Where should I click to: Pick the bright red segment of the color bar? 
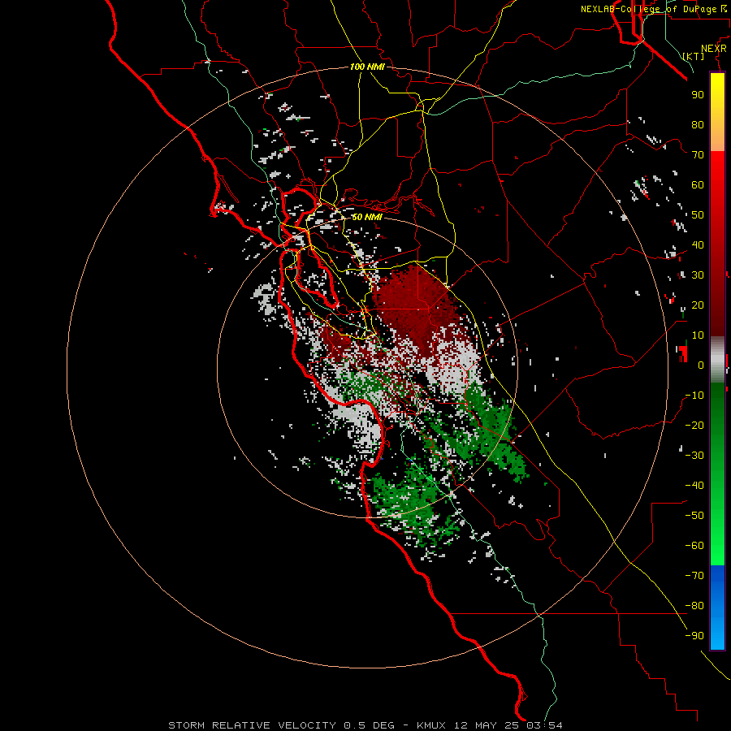point(717,172)
